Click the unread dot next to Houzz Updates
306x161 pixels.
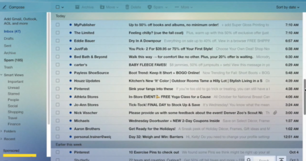pos(70,81)
